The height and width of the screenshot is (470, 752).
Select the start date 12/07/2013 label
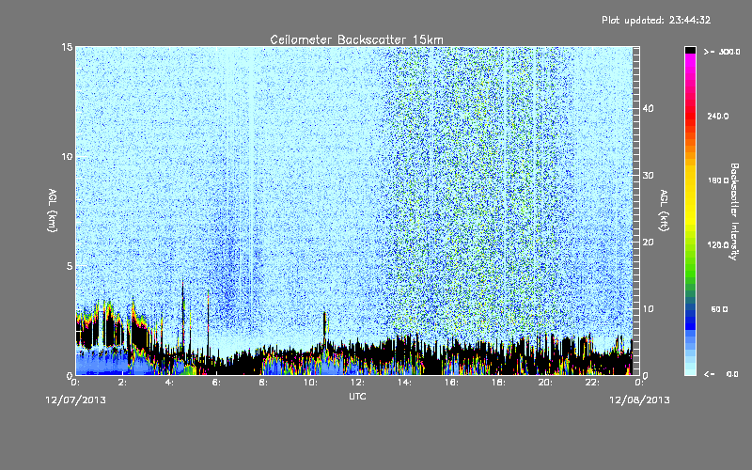tap(76, 400)
